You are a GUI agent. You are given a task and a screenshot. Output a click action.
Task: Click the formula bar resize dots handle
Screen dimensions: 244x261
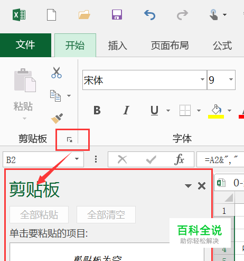[96, 159]
